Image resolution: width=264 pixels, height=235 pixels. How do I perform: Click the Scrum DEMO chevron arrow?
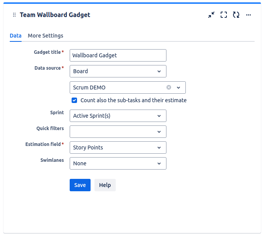click(x=178, y=87)
